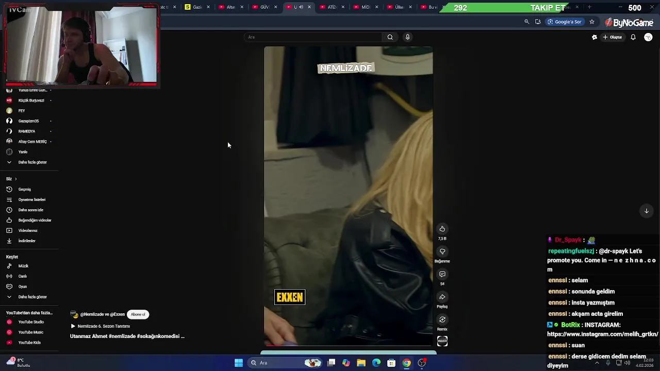Click the browser zoom magnifier icon

(x=526, y=22)
